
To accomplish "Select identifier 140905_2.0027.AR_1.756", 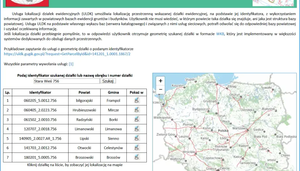I will 40,138.
